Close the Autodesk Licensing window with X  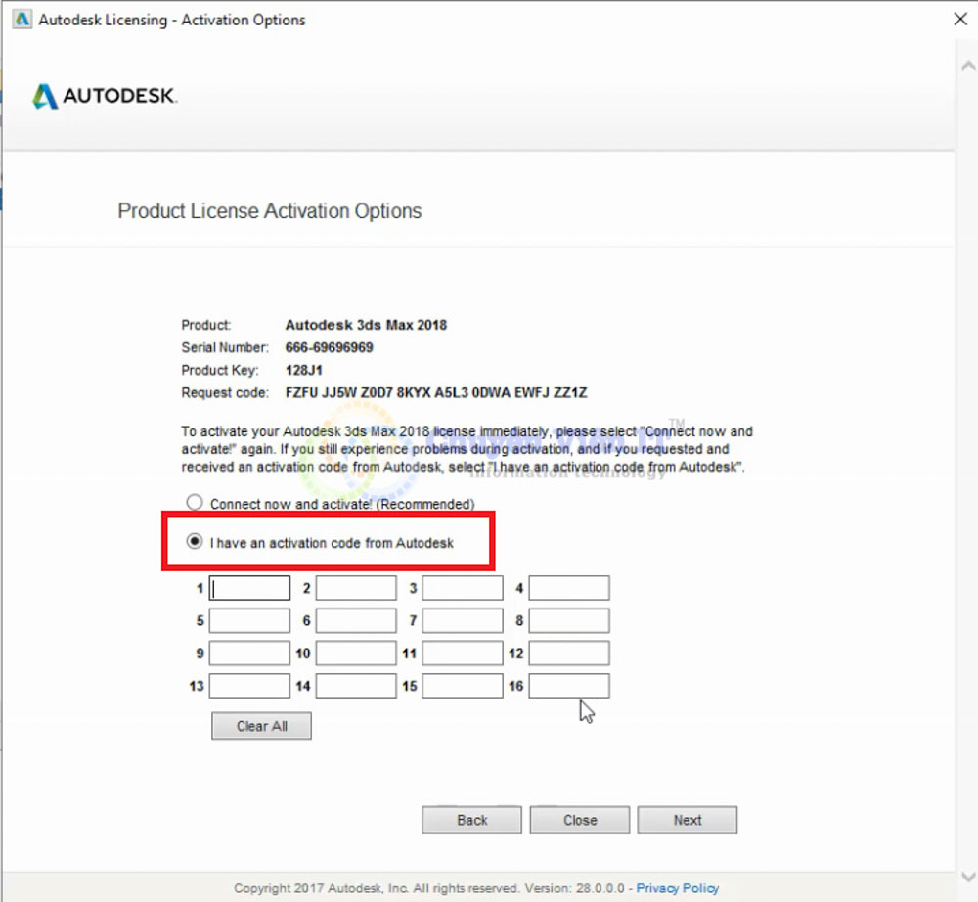coord(960,19)
